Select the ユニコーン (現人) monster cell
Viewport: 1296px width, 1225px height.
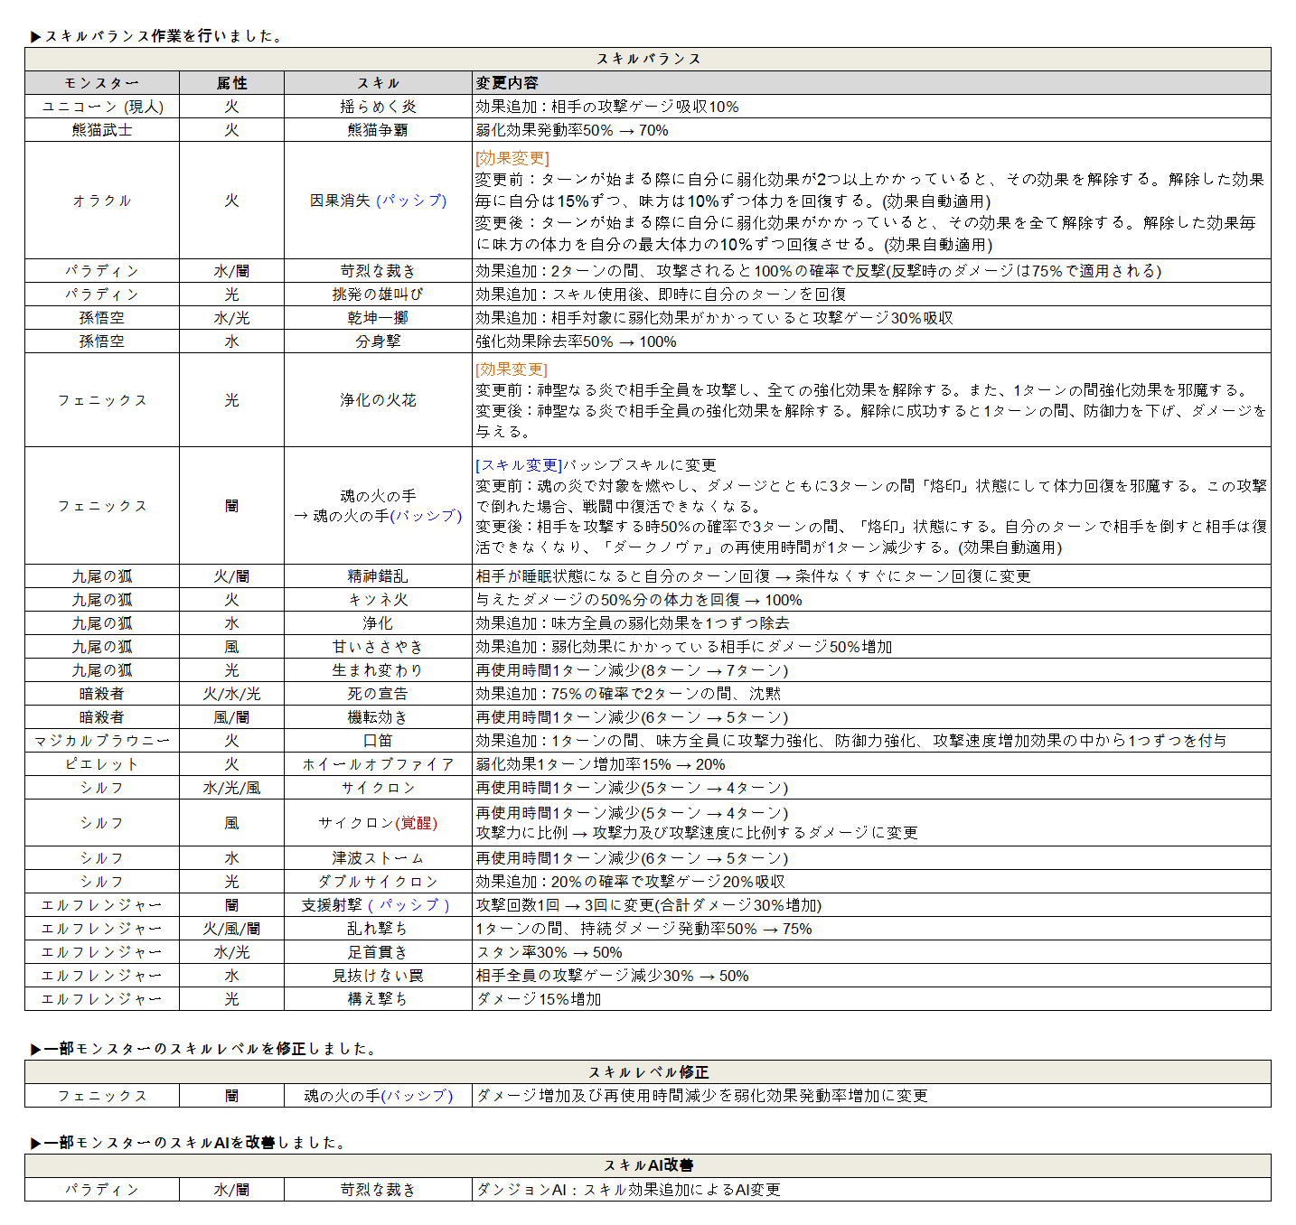coord(102,107)
